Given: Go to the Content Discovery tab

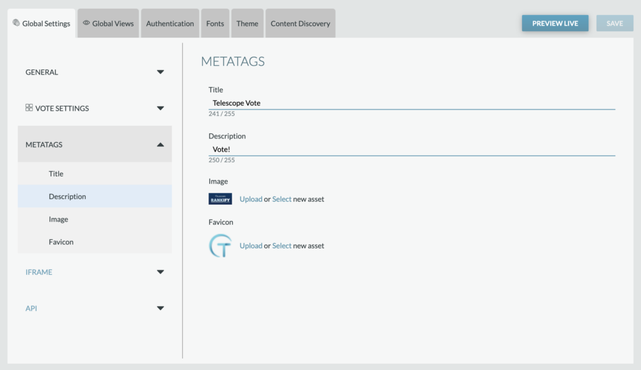Looking at the screenshot, I should [x=300, y=23].
